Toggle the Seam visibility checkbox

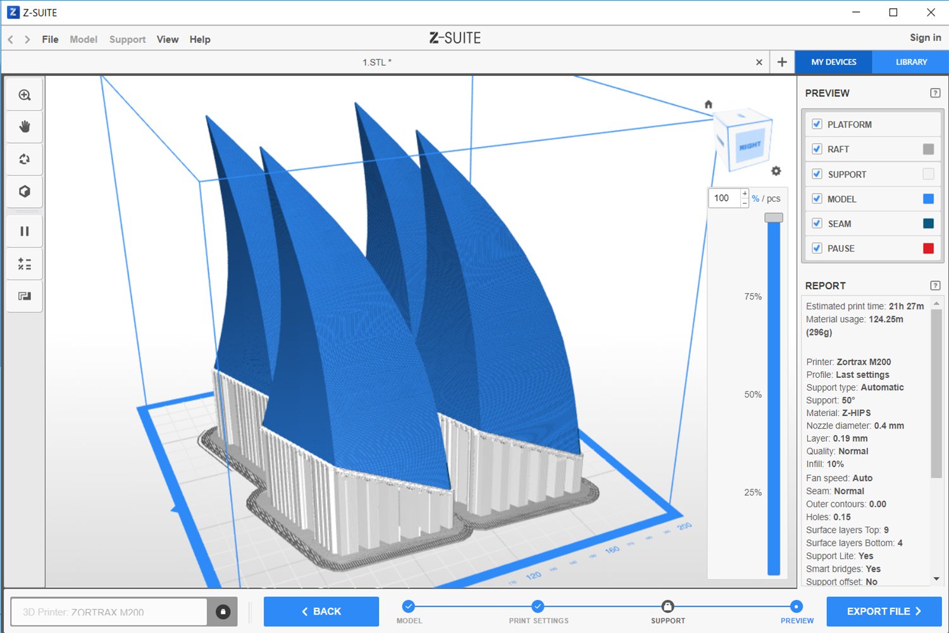click(x=817, y=223)
